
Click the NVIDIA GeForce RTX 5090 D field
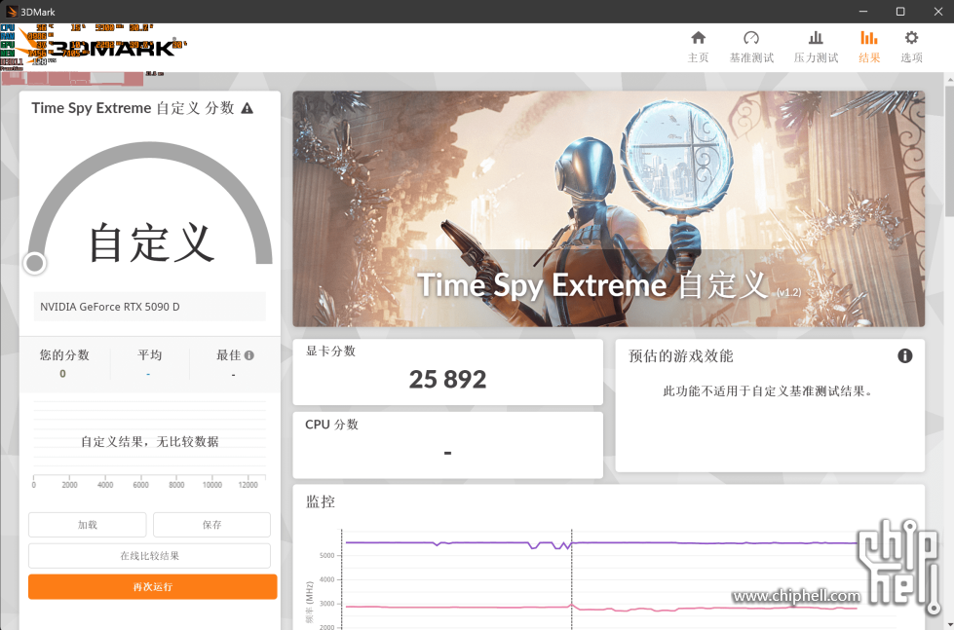point(150,307)
